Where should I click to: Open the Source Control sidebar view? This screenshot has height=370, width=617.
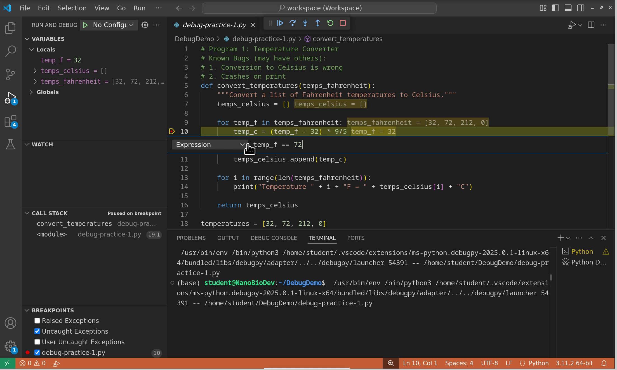point(11,74)
